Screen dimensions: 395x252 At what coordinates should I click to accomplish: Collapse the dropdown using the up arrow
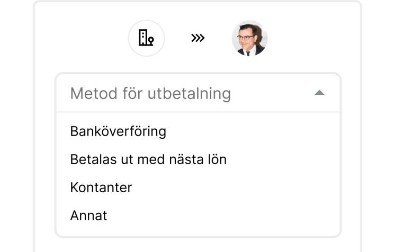click(x=319, y=93)
